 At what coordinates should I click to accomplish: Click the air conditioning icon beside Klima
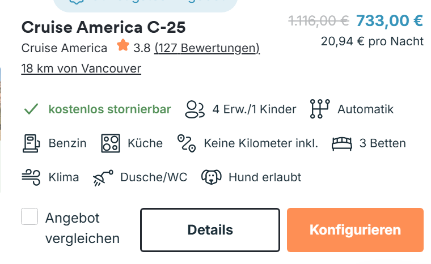(x=31, y=177)
